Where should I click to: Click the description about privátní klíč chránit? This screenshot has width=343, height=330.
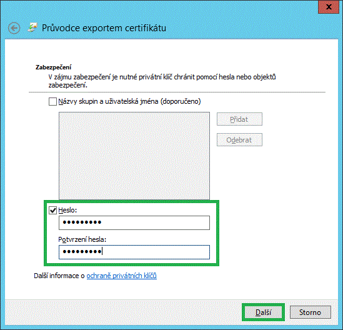click(x=162, y=81)
